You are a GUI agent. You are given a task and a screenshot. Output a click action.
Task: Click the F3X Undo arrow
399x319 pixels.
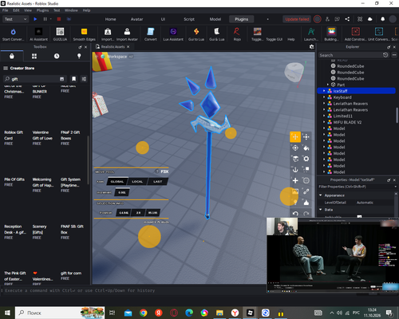pos(295,214)
